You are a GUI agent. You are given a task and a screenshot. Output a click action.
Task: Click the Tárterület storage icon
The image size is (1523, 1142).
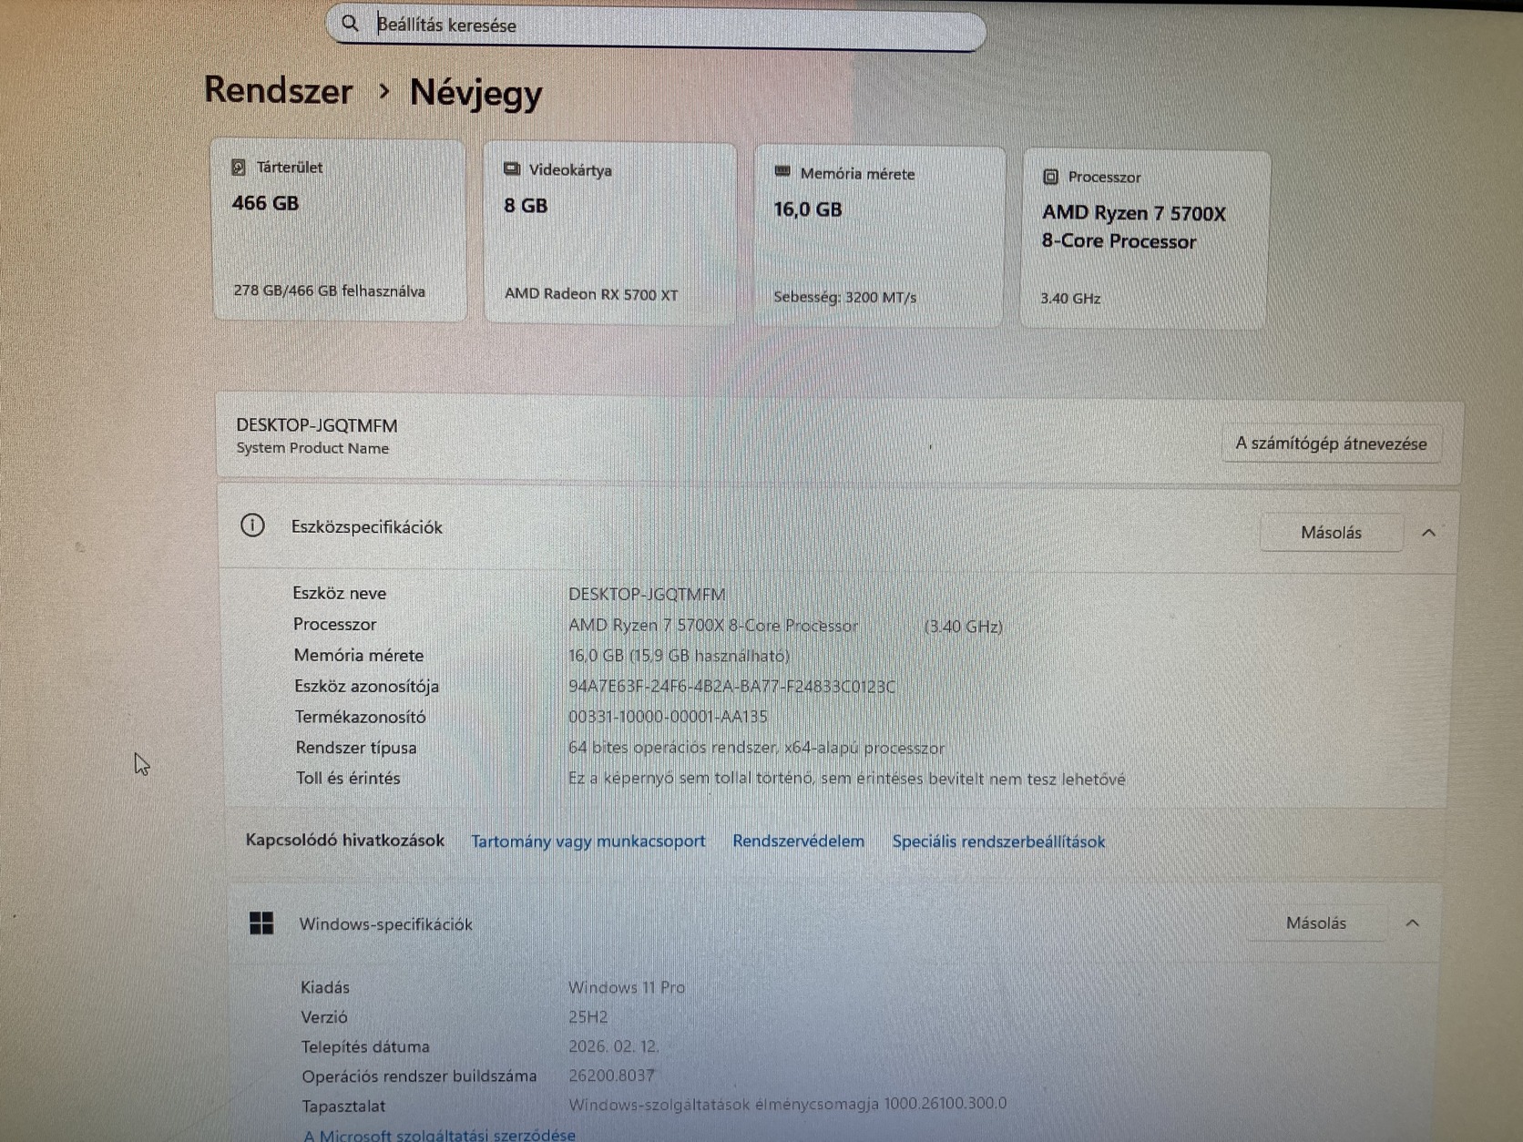point(239,168)
